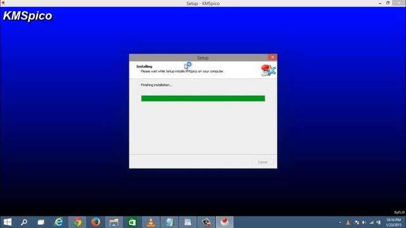
Task: Launch Firefox from the taskbar
Action: point(96,222)
